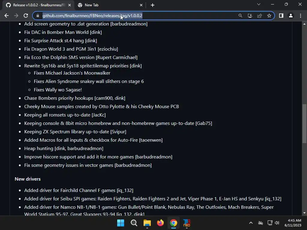Open Windows taskbar search

tap(134, 223)
